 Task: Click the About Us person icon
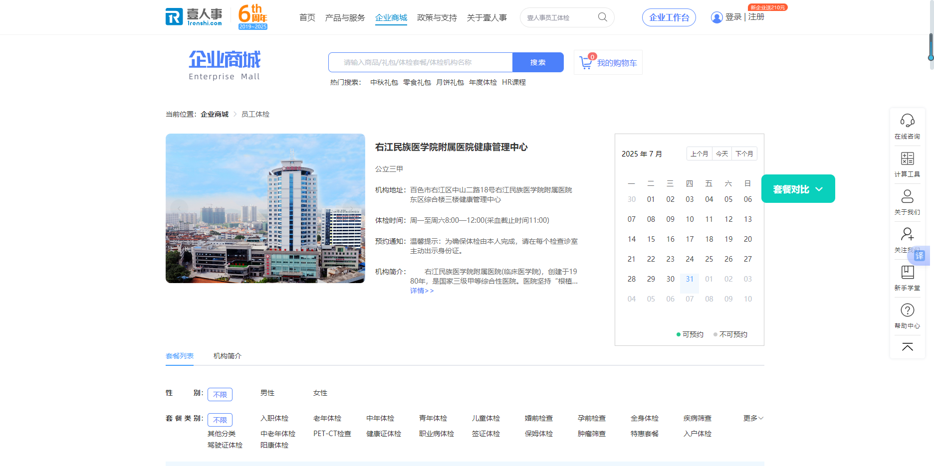pos(907,196)
